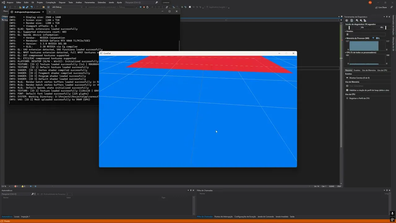
Task: Switch to the Locais tab
Action: [x=17, y=216]
